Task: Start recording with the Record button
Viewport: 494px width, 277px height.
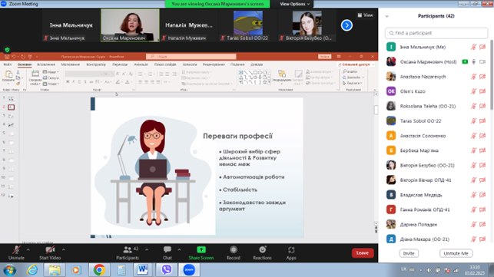Action: [x=234, y=252]
